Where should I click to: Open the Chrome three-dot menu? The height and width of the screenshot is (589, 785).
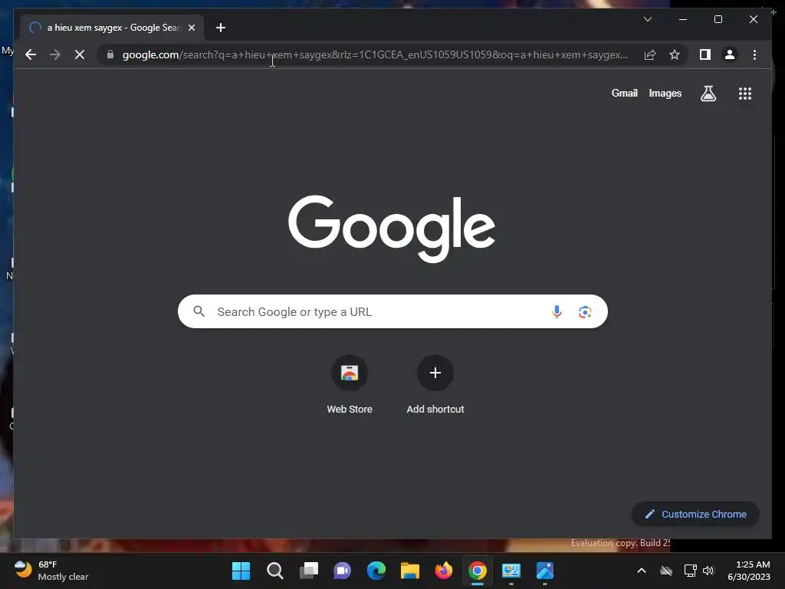pyautogui.click(x=754, y=54)
